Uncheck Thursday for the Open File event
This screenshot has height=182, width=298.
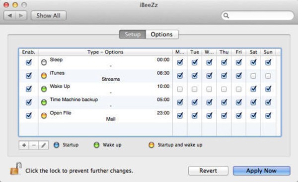[224, 116]
